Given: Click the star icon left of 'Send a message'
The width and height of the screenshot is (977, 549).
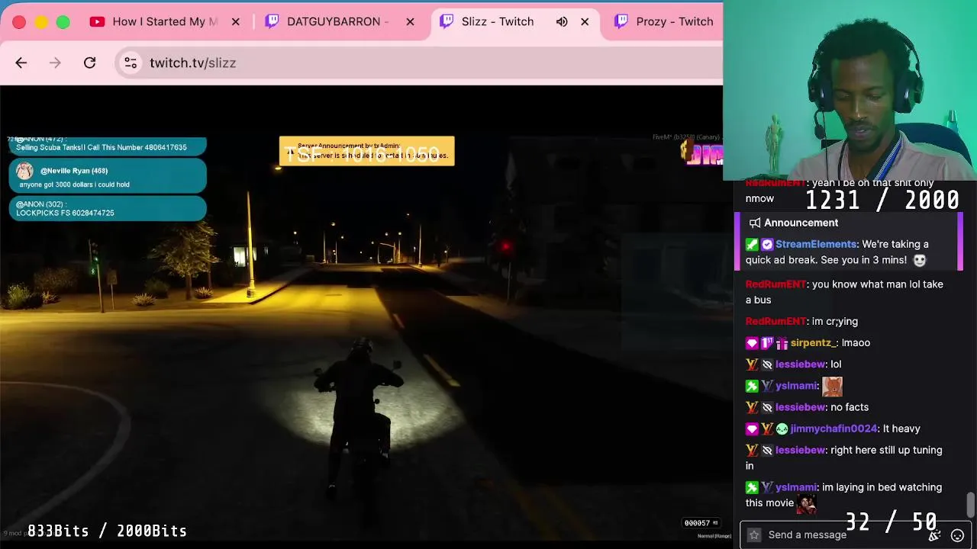Looking at the screenshot, I should tap(754, 535).
